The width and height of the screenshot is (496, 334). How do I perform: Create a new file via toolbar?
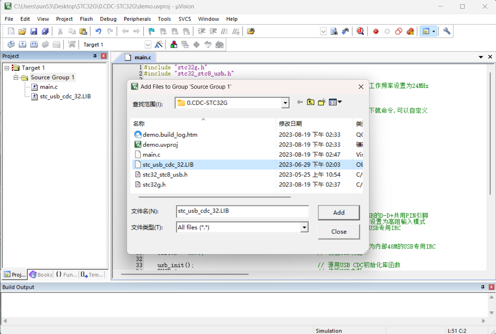pyautogui.click(x=11, y=31)
